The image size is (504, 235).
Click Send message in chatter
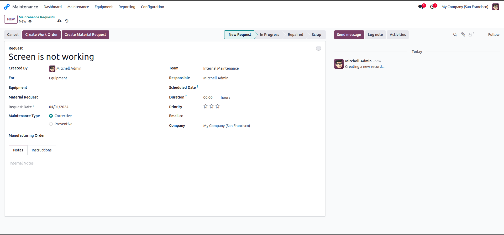[349, 35]
